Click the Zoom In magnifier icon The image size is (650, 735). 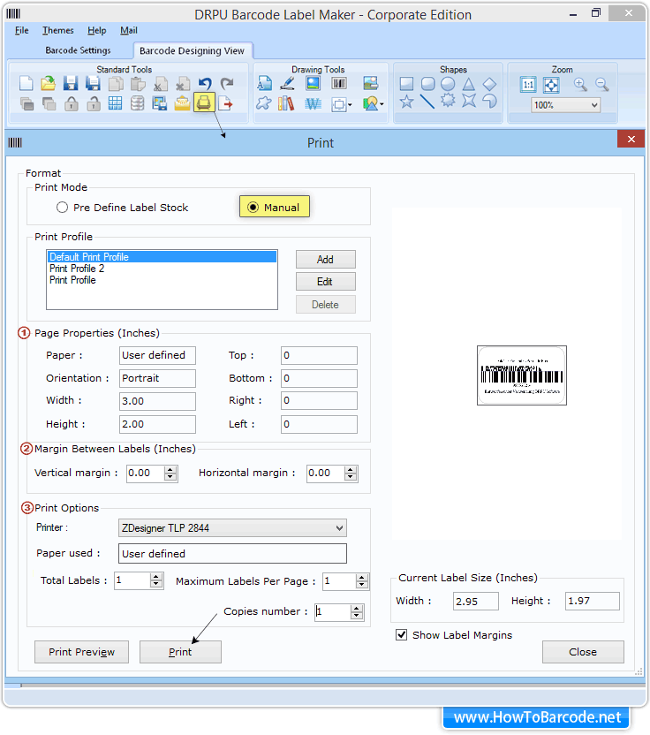(580, 84)
